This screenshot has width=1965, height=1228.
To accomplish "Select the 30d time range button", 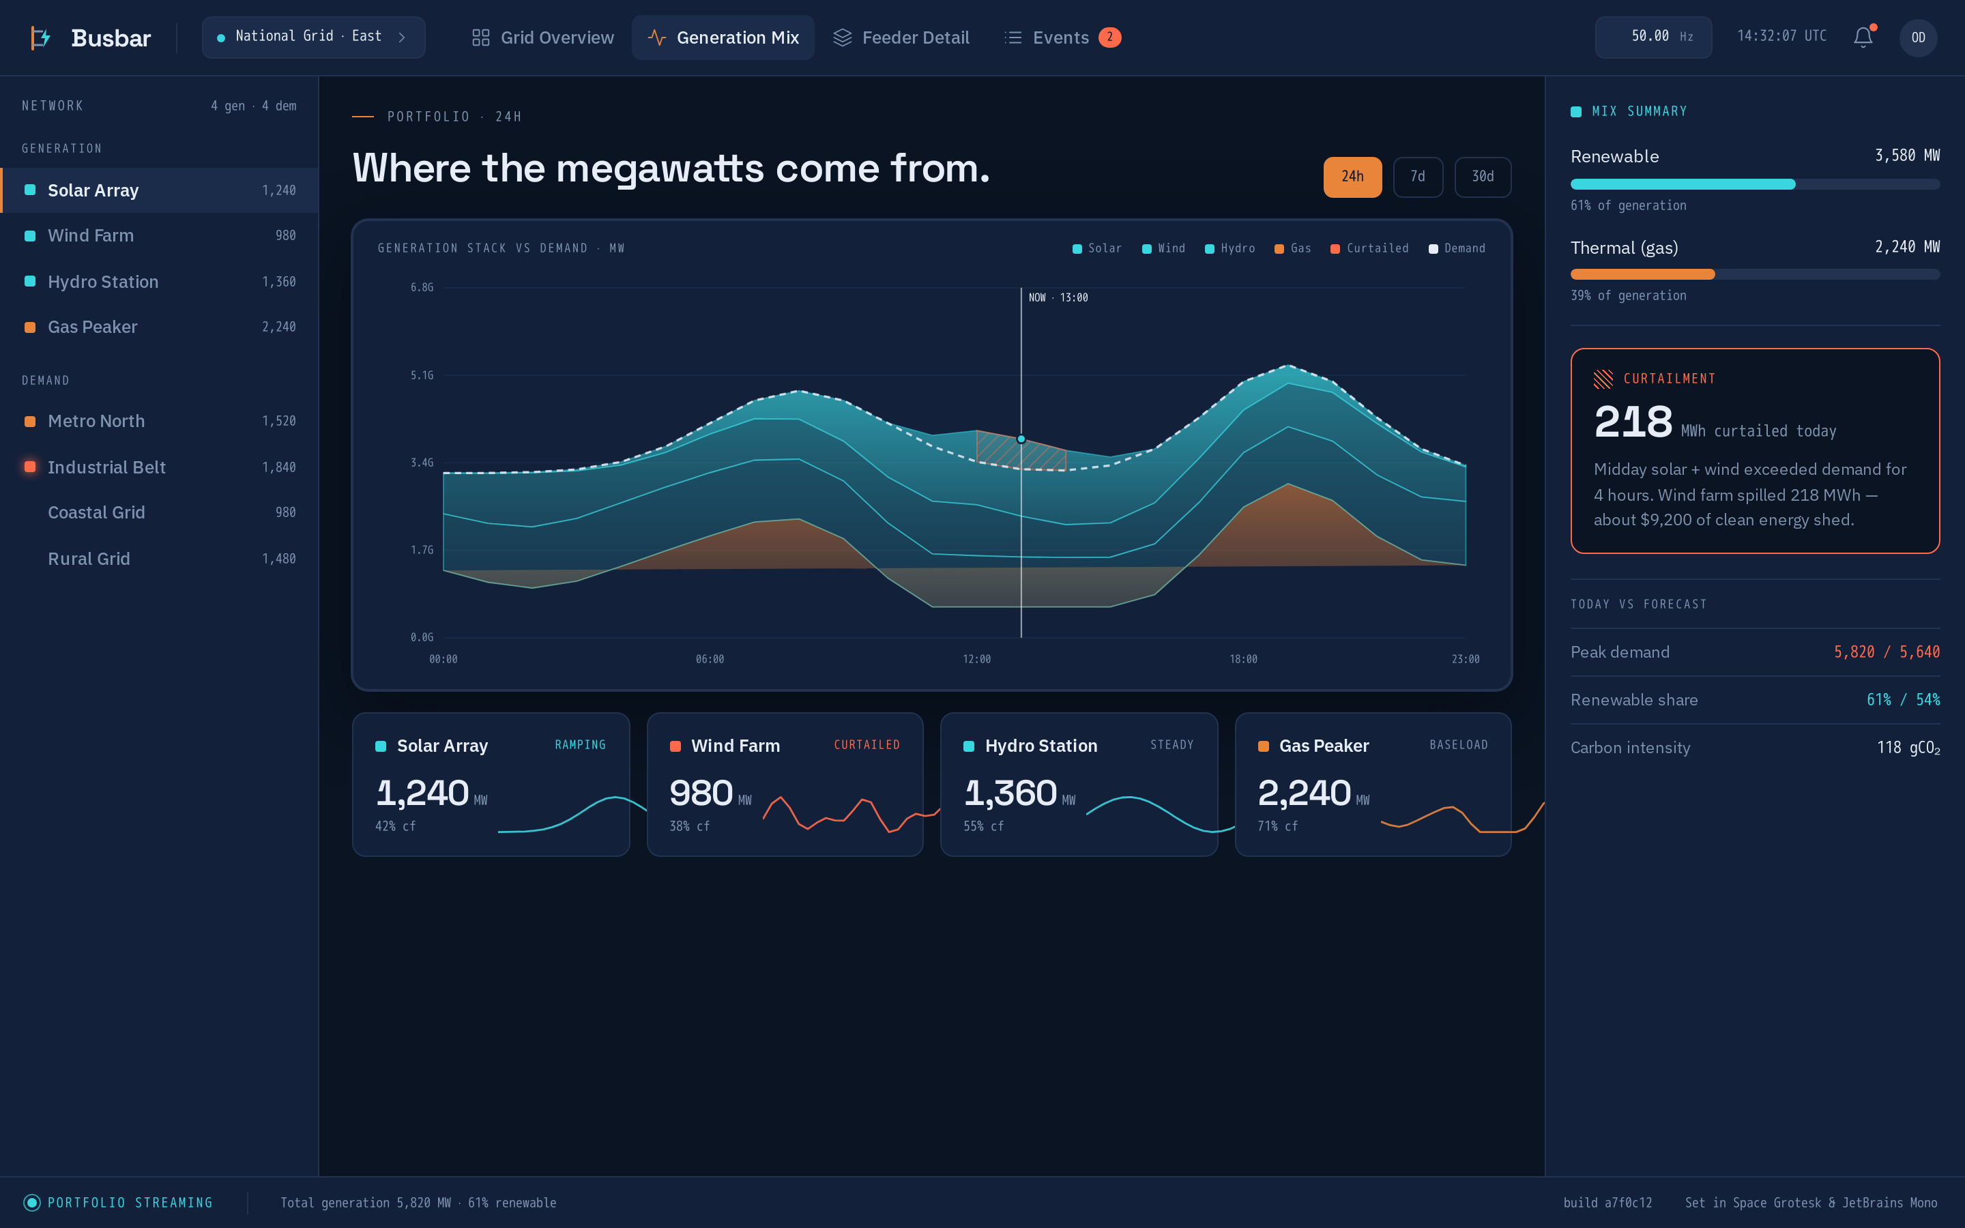I will pyautogui.click(x=1483, y=176).
